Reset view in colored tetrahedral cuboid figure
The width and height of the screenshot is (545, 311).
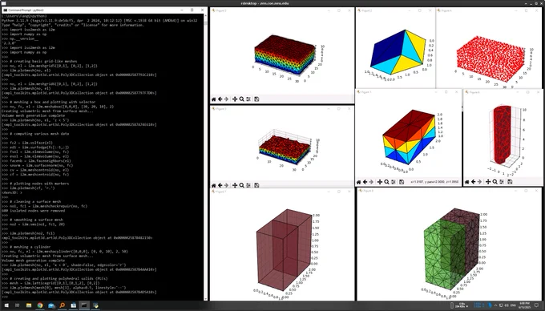(359, 182)
